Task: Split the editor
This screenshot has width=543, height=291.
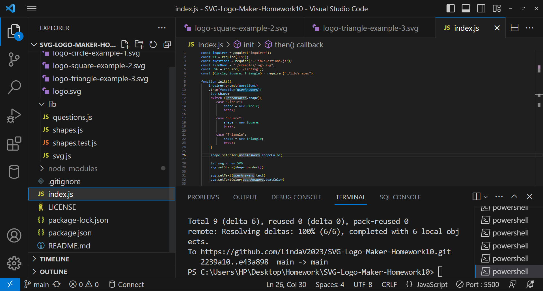Action: pyautogui.click(x=514, y=28)
